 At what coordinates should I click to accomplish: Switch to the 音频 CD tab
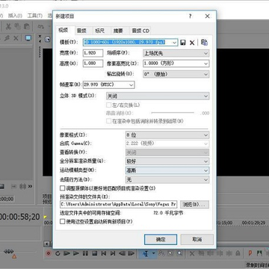tap(140, 31)
